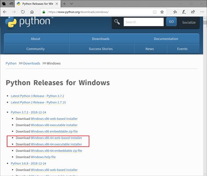Viewport: 207px width, 176px height.
Task: Click the magnifying glass search icon
Action: (117, 22)
